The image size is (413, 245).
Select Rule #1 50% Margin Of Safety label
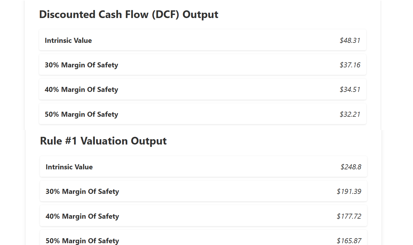pos(82,241)
